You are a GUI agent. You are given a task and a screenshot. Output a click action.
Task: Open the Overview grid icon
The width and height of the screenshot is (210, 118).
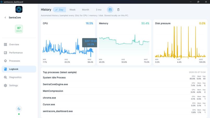point(5,45)
